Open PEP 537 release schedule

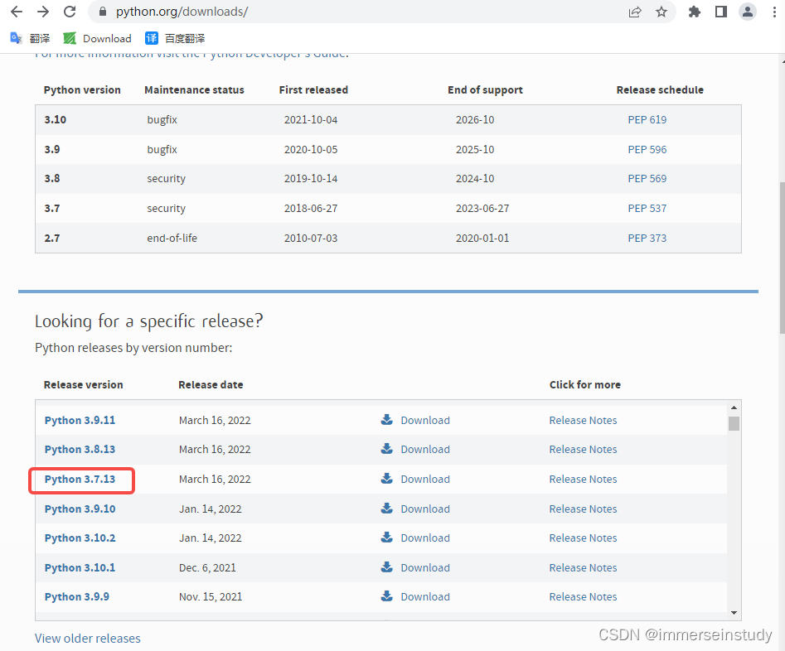(x=647, y=208)
